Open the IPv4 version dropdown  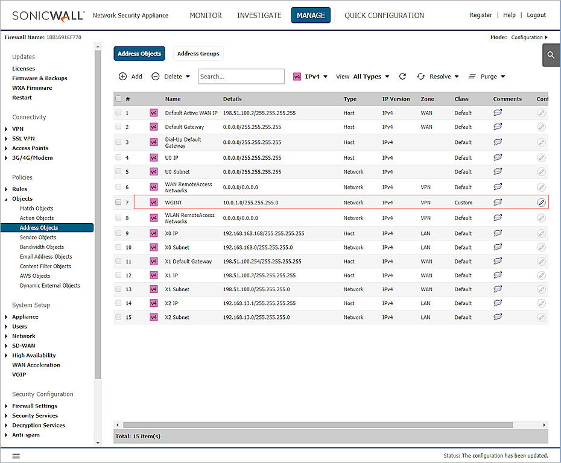pos(311,77)
